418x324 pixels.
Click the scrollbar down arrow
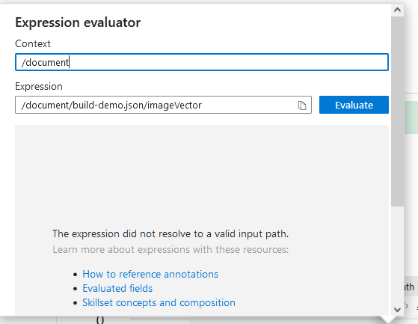(397, 310)
